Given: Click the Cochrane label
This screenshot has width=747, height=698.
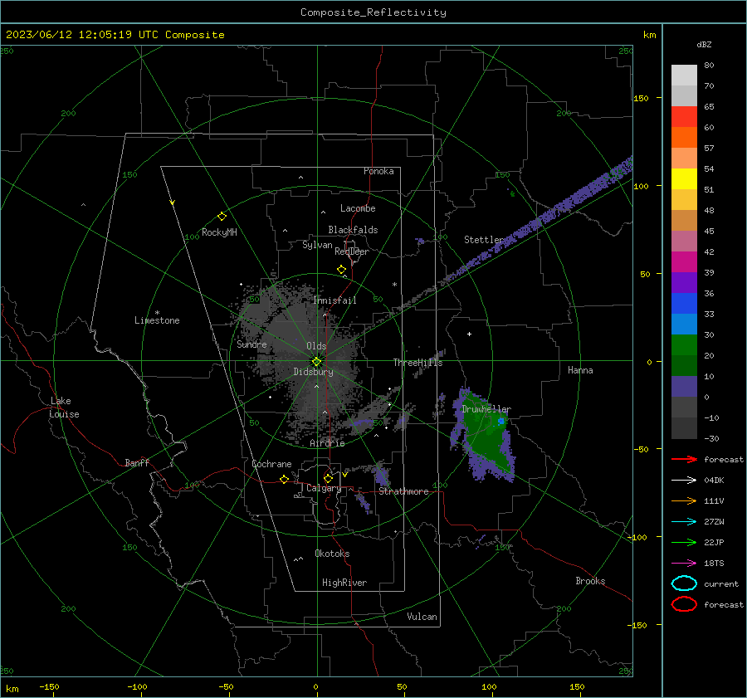Looking at the screenshot, I should [x=271, y=464].
